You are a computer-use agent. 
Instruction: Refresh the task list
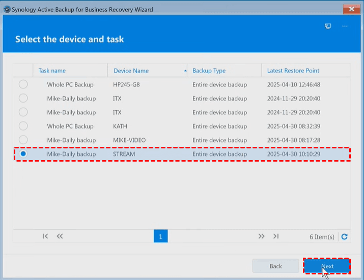(345, 236)
